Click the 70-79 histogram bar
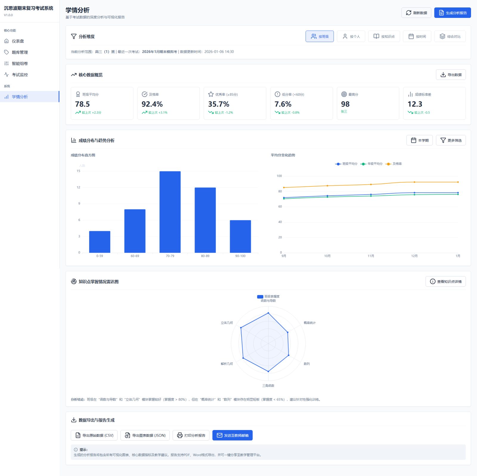The width and height of the screenshot is (477, 476). (x=170, y=212)
